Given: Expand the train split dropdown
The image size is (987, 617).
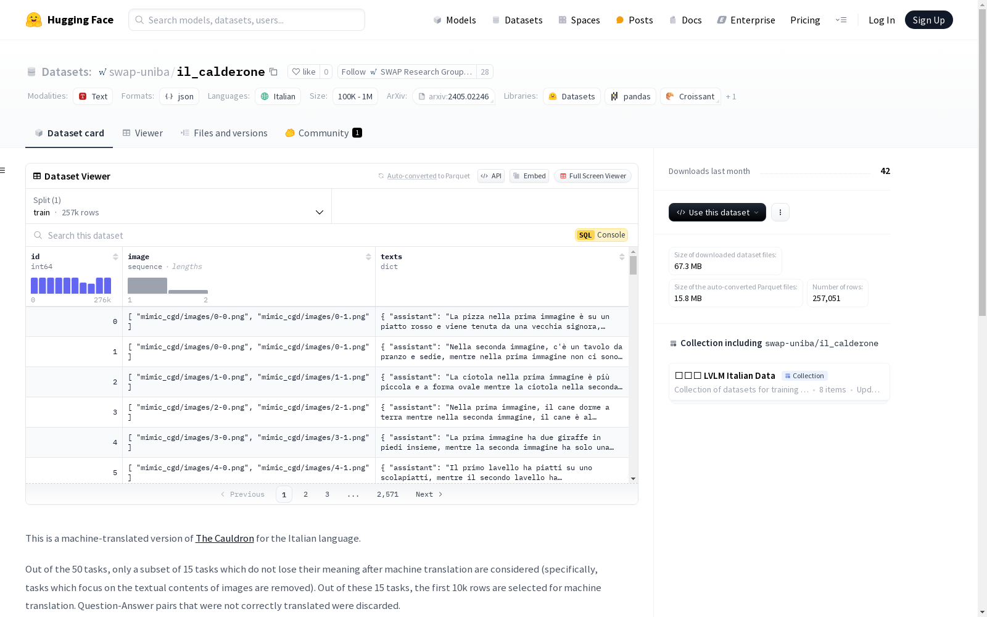Looking at the screenshot, I should [179, 206].
